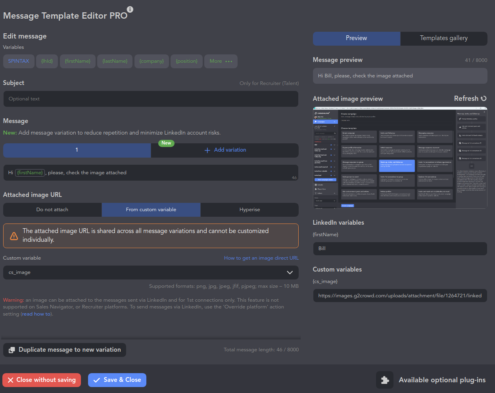The height and width of the screenshot is (393, 495).
Task: Click the puzzle piece plug-ins icon
Action: point(384,380)
